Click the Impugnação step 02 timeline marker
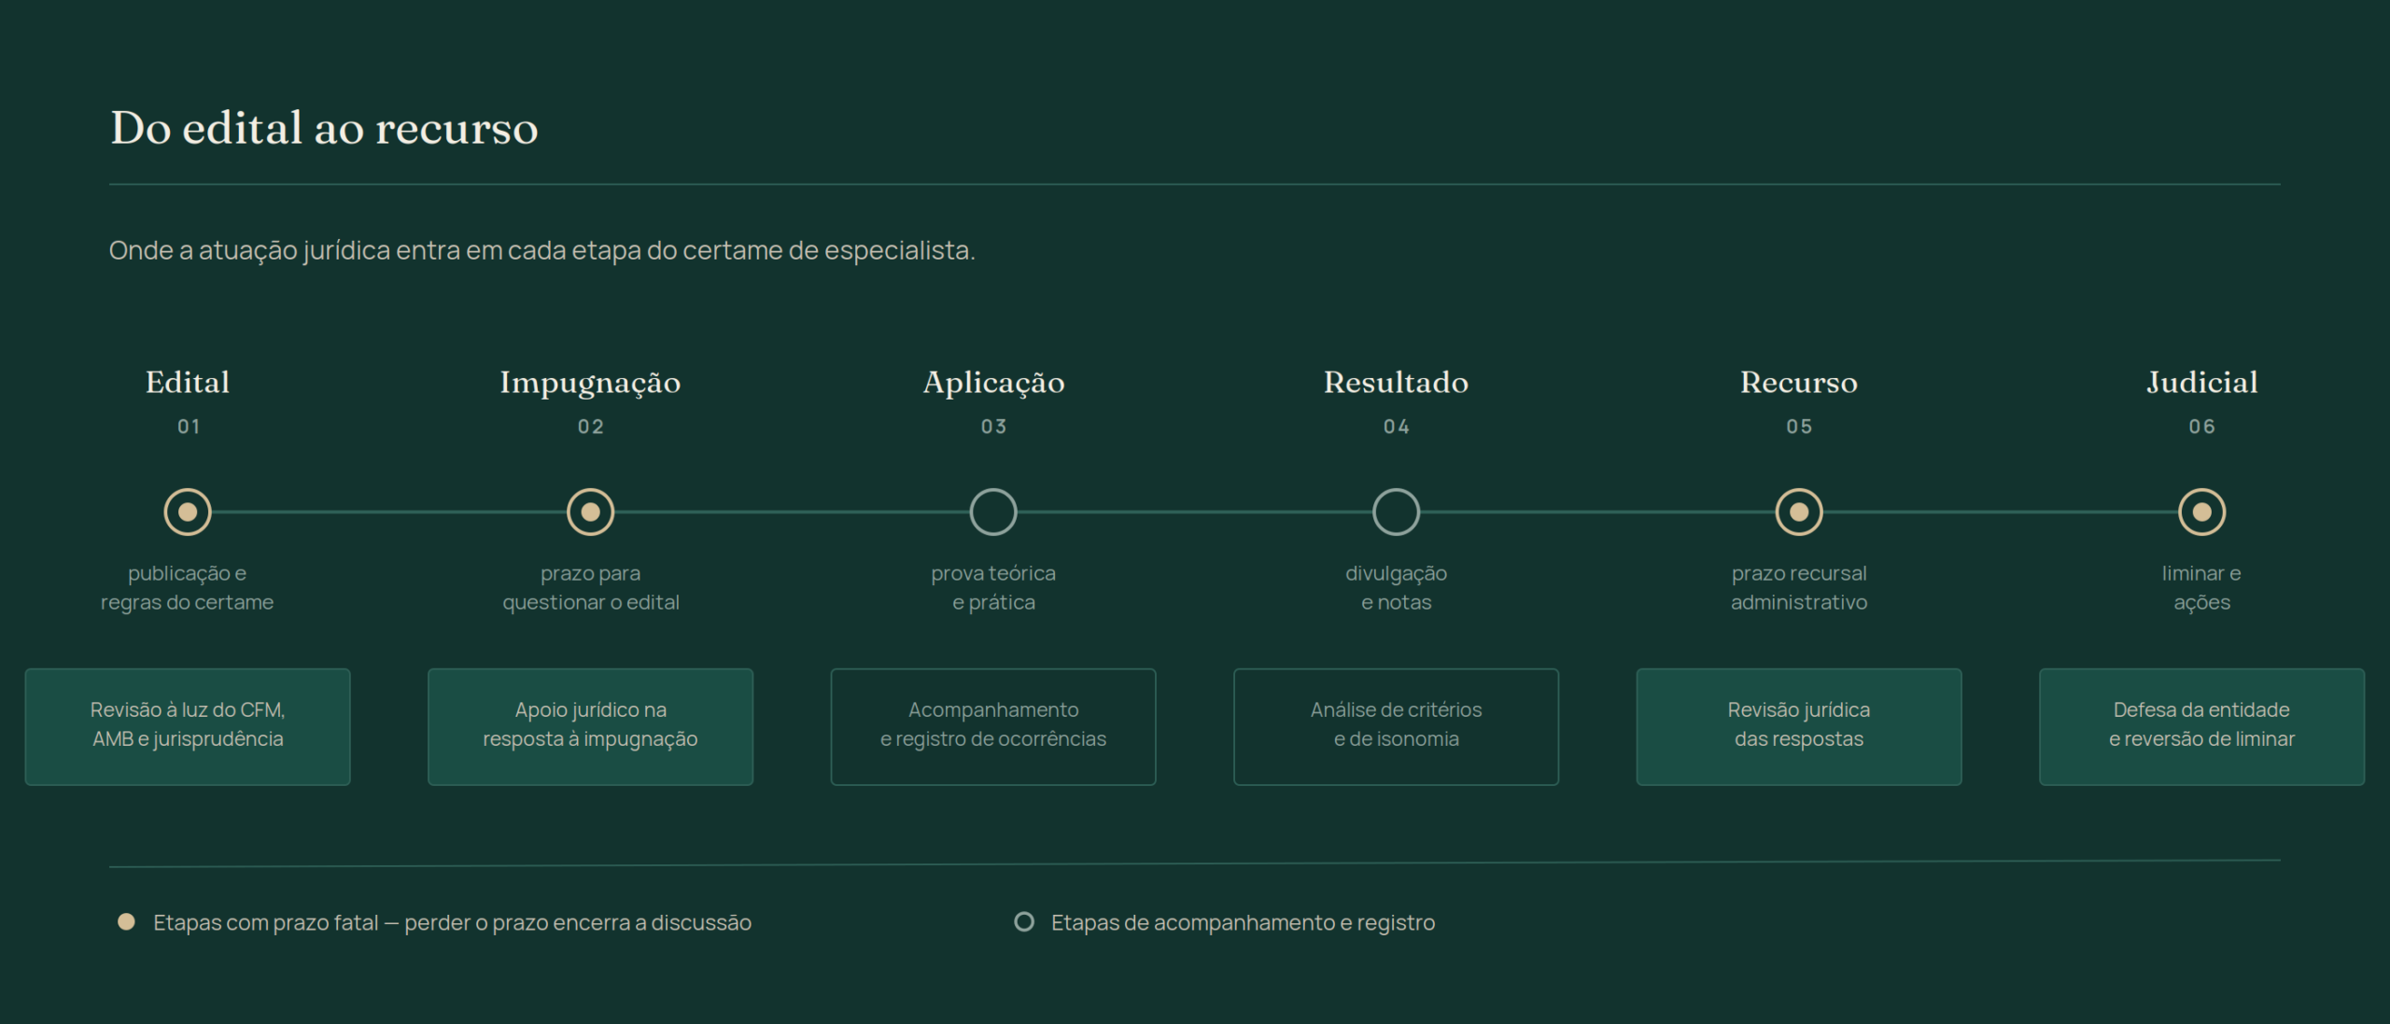The image size is (2390, 1024). pos(590,512)
